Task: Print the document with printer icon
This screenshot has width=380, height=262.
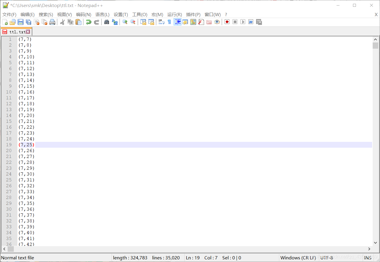Action: [52, 22]
